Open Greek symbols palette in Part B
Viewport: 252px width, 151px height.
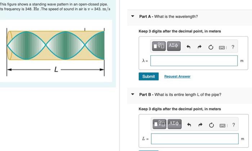174,124
